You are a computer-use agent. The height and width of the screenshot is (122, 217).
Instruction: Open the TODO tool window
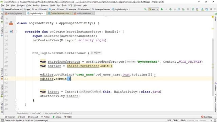pyautogui.click(x=68, y=117)
